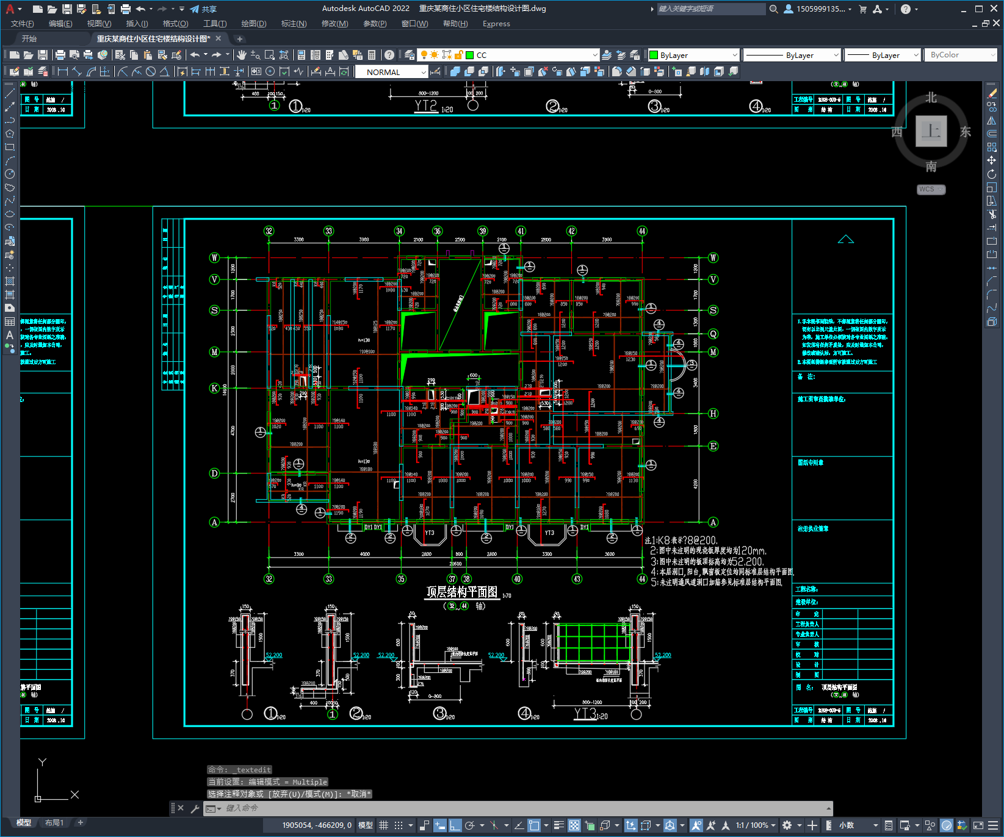Screen dimensions: 1004x837
Task: Click the 共享 share button
Action: click(x=203, y=9)
